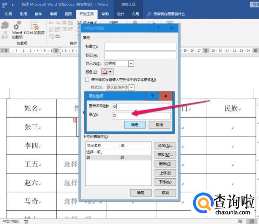Click 取消 at bottom of 内容控件属性
Viewport: 259px width, 224px height.
click(x=165, y=193)
